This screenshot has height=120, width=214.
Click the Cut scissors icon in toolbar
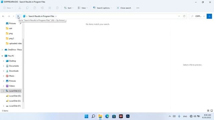20,8
